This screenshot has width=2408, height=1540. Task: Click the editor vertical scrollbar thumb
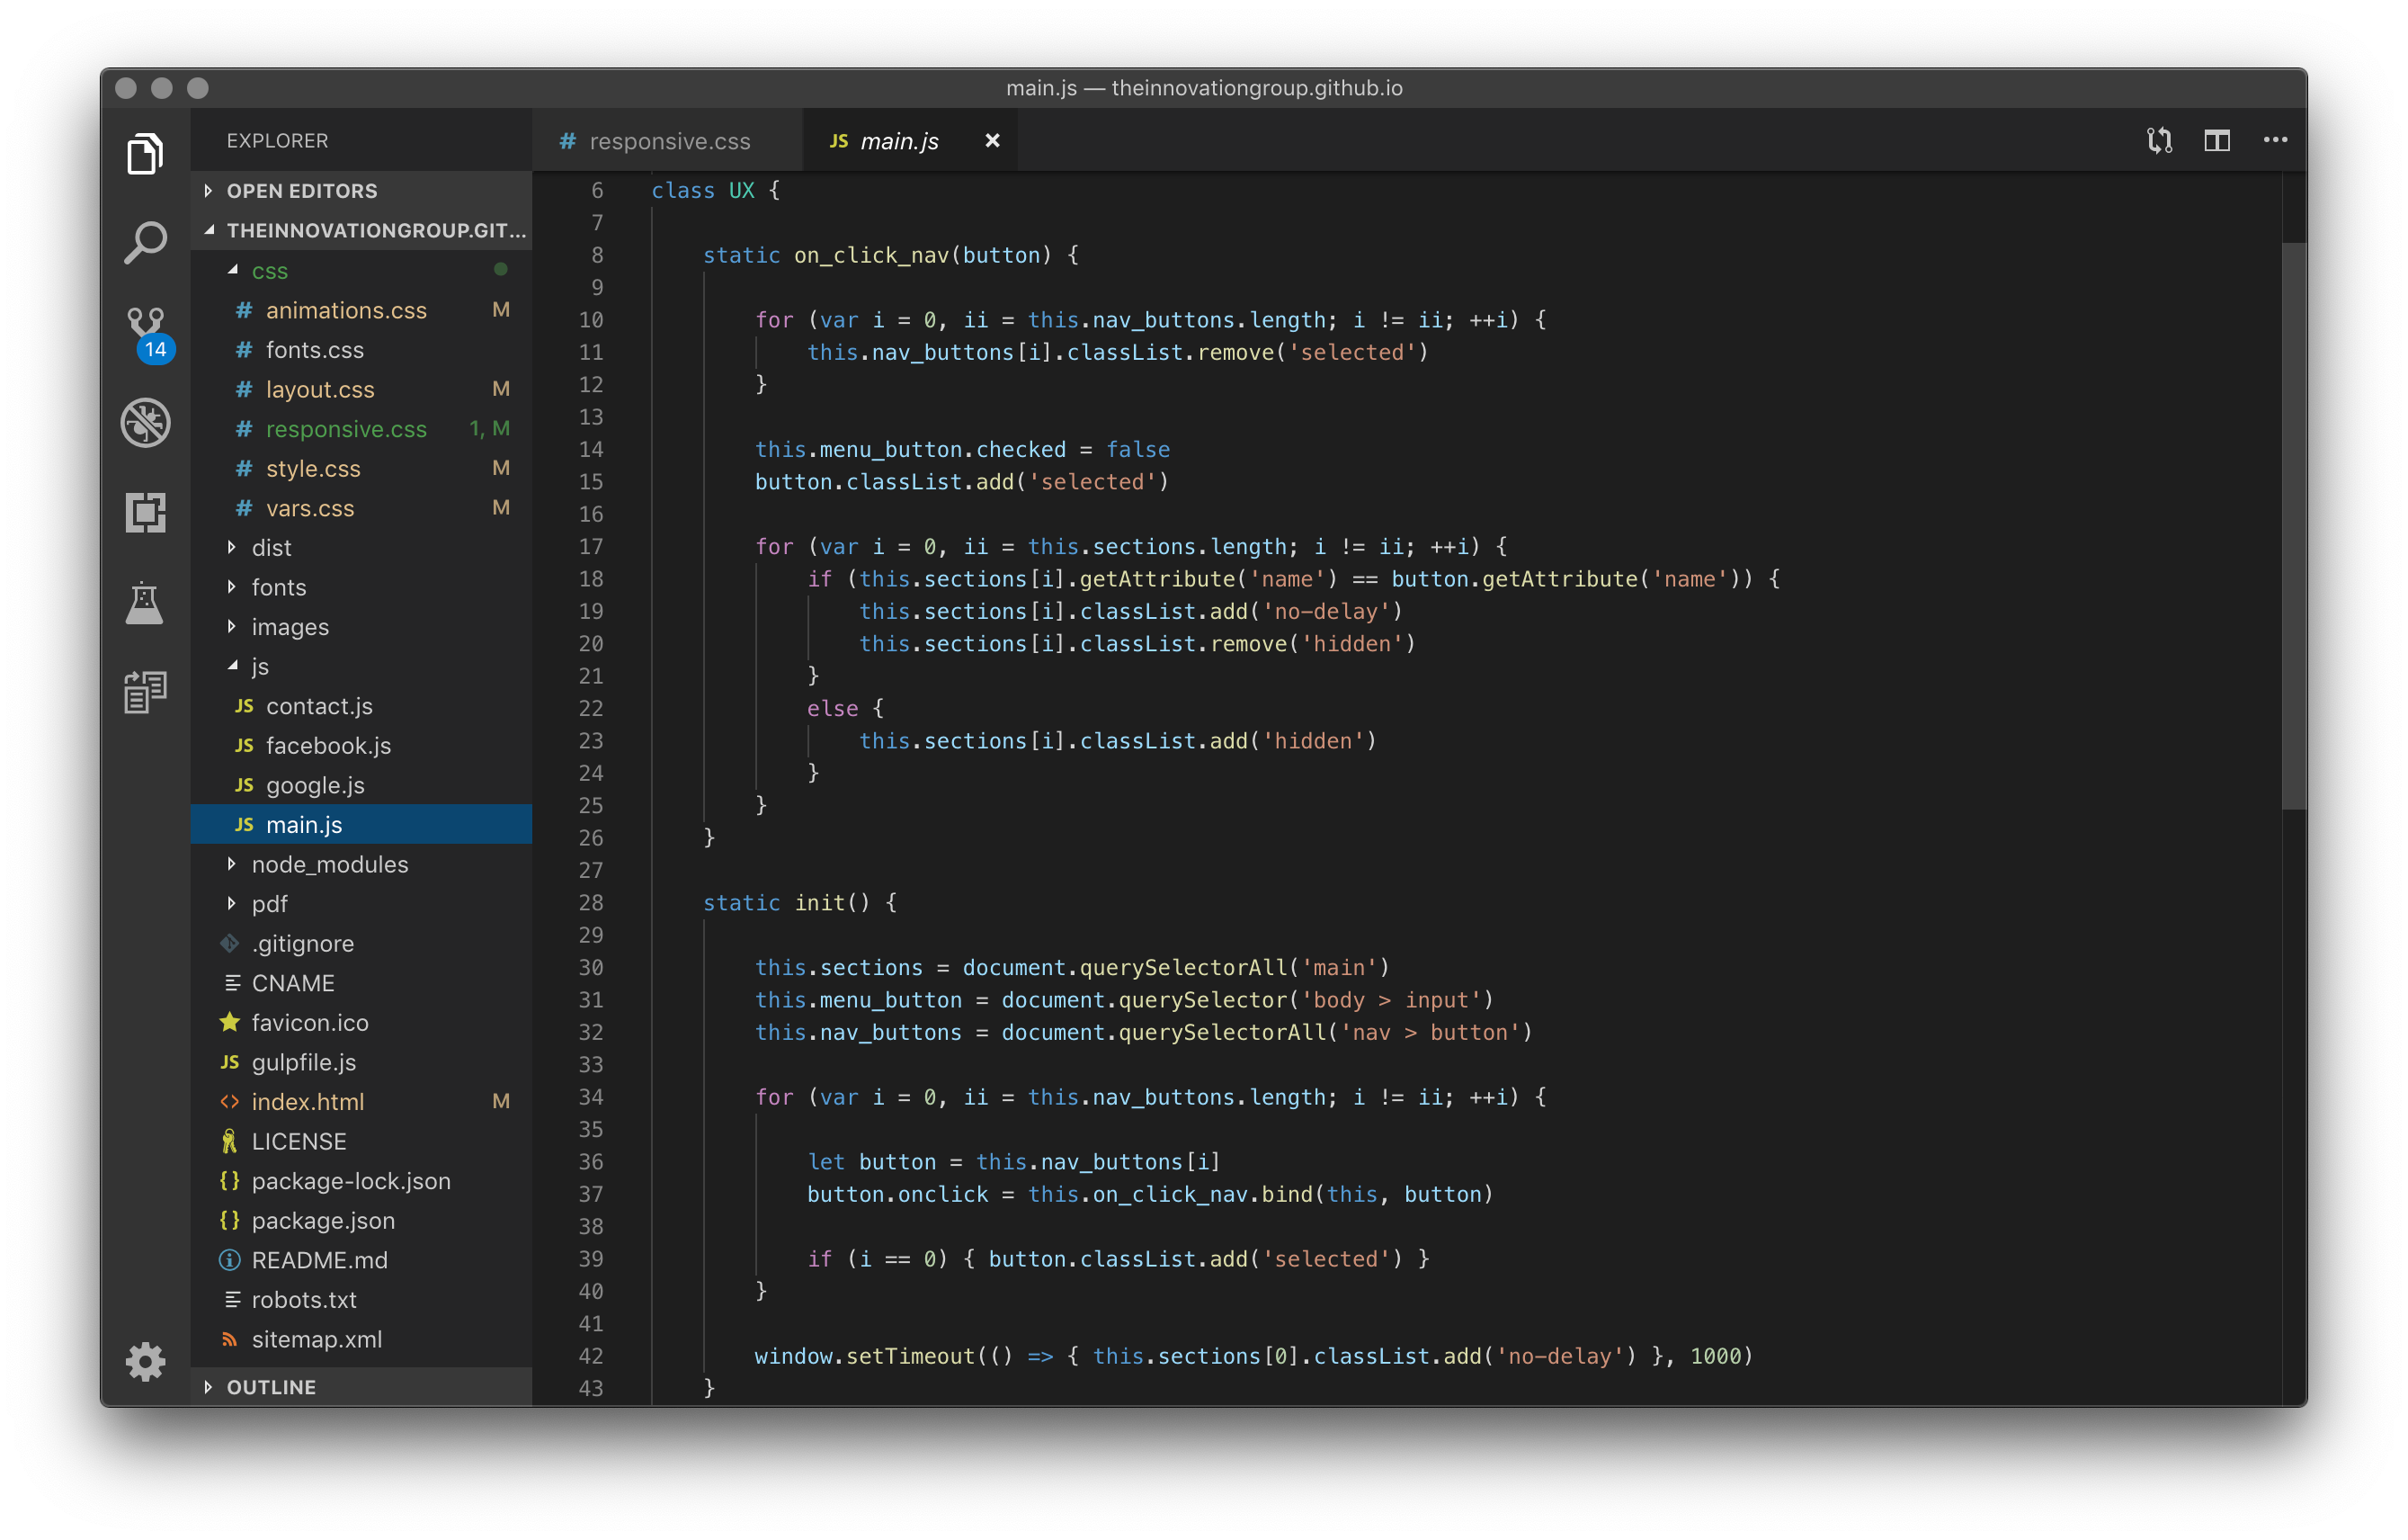[2293, 524]
